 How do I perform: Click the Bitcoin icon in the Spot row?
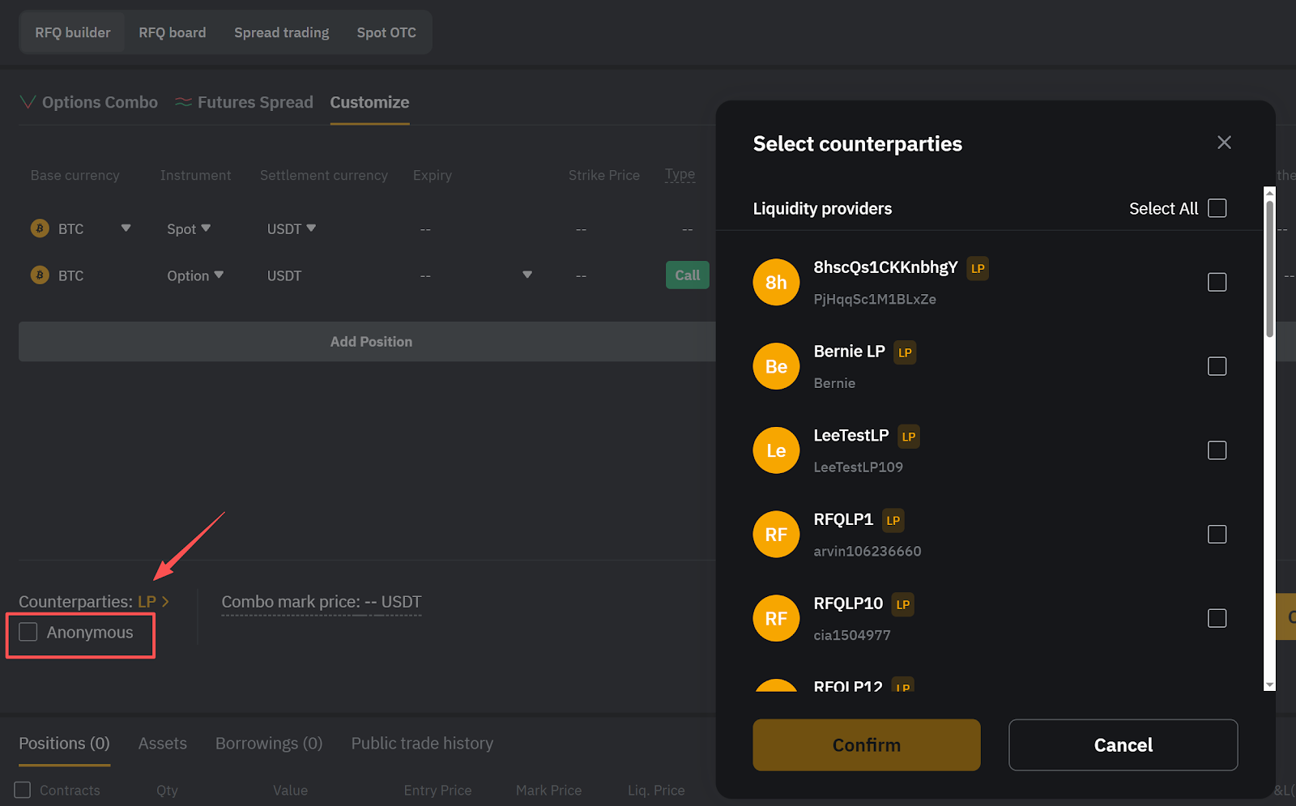[x=40, y=228]
